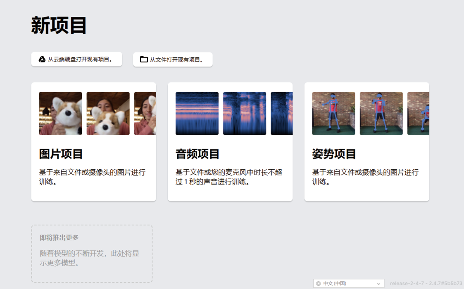Expand the 中文 (中国) language dropdown
The height and width of the screenshot is (289, 464).
[x=348, y=284]
